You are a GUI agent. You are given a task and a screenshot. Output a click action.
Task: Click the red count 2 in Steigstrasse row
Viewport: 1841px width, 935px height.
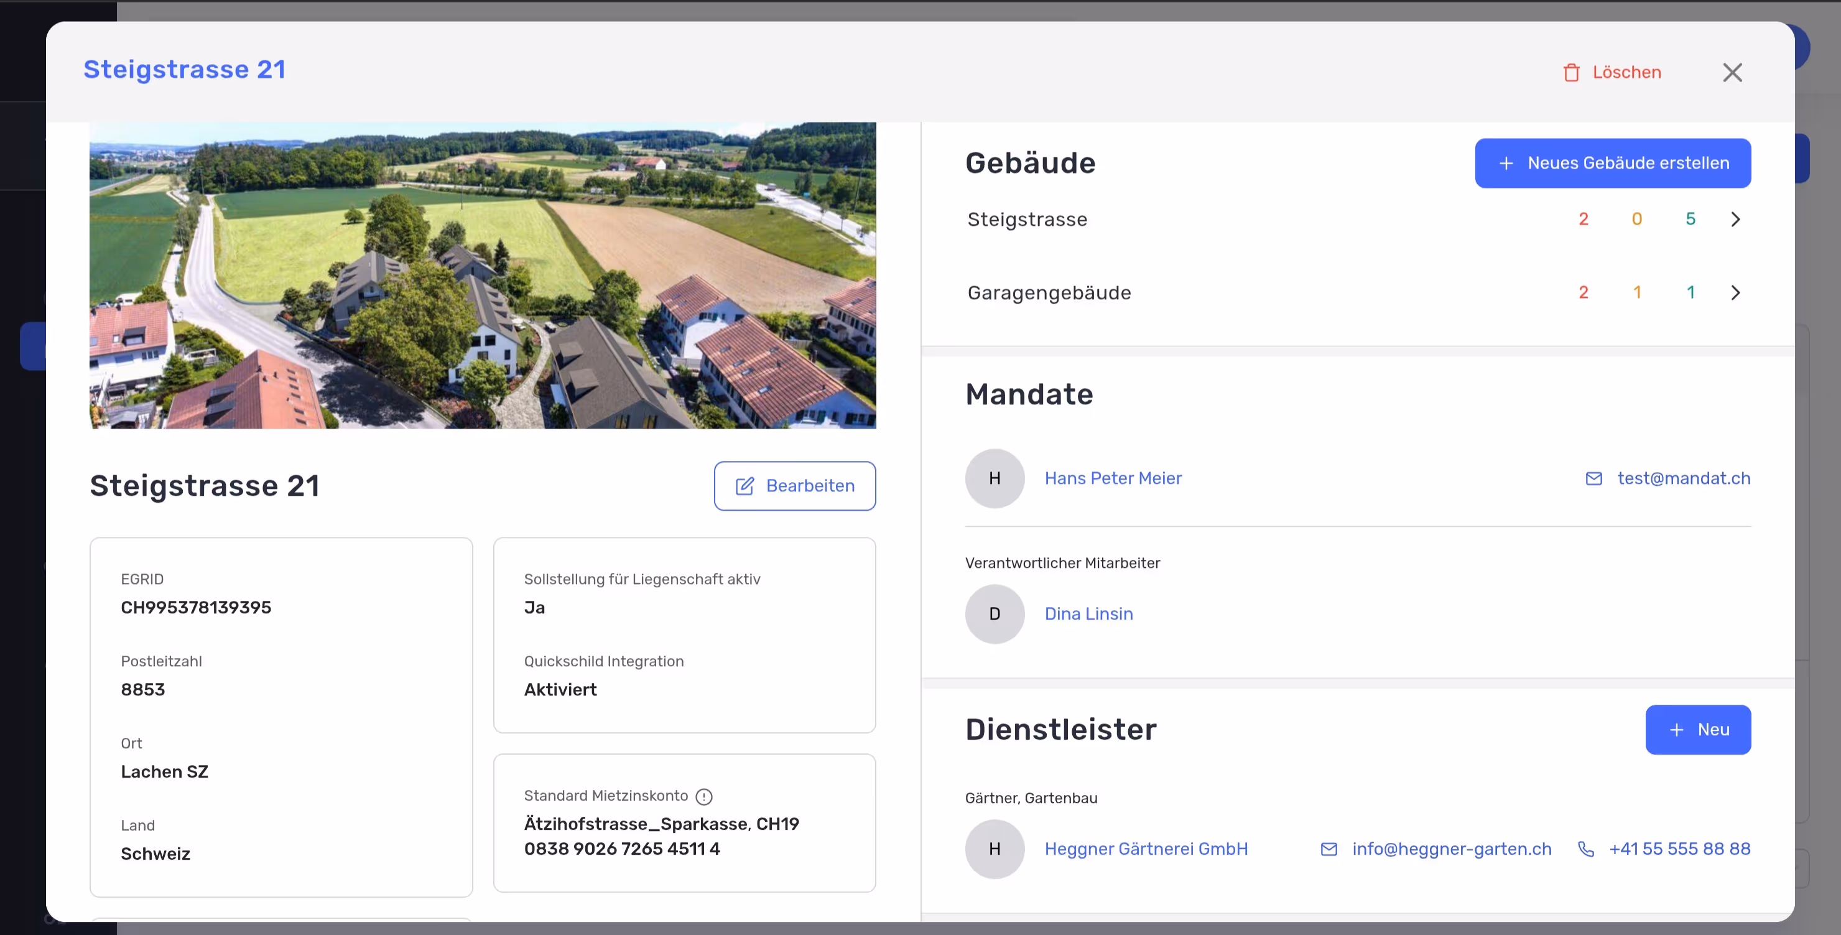pos(1583,219)
